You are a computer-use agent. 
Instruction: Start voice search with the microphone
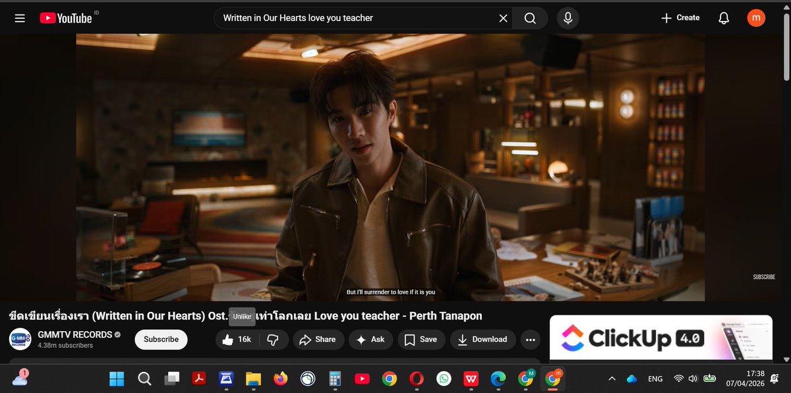568,18
